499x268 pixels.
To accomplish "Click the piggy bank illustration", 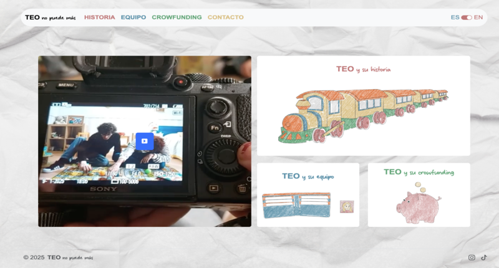I will coord(418,203).
